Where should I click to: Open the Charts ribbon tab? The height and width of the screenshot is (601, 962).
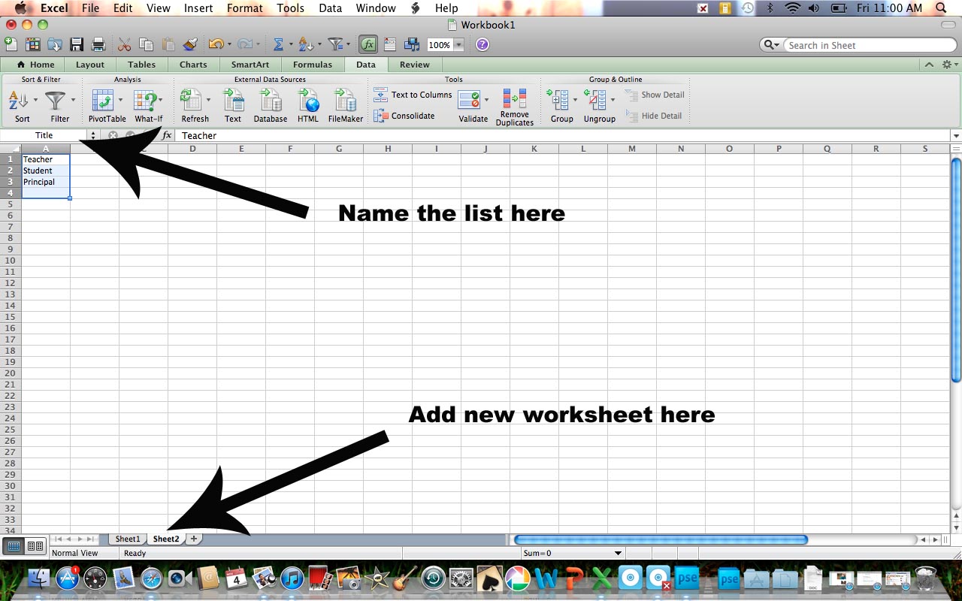pyautogui.click(x=193, y=65)
